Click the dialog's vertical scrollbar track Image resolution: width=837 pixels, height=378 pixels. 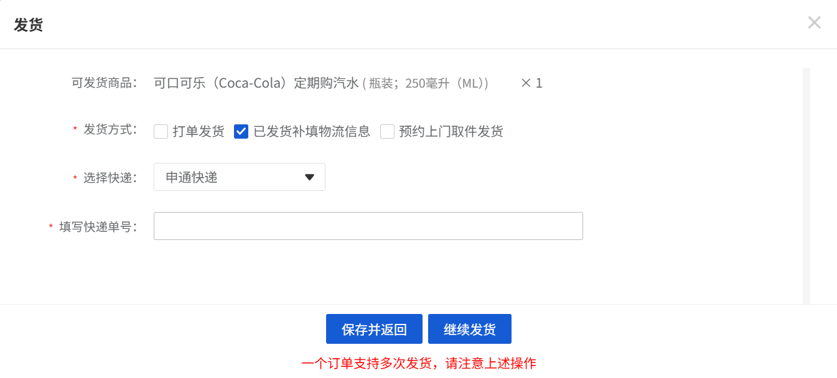pos(806,187)
